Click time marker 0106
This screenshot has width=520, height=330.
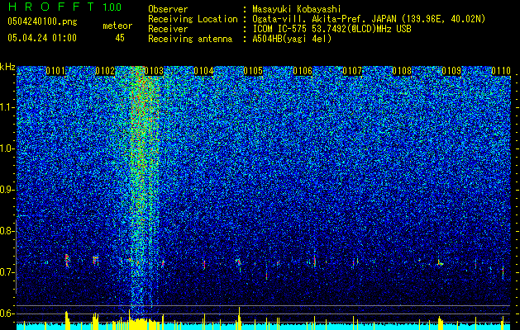pos(303,71)
